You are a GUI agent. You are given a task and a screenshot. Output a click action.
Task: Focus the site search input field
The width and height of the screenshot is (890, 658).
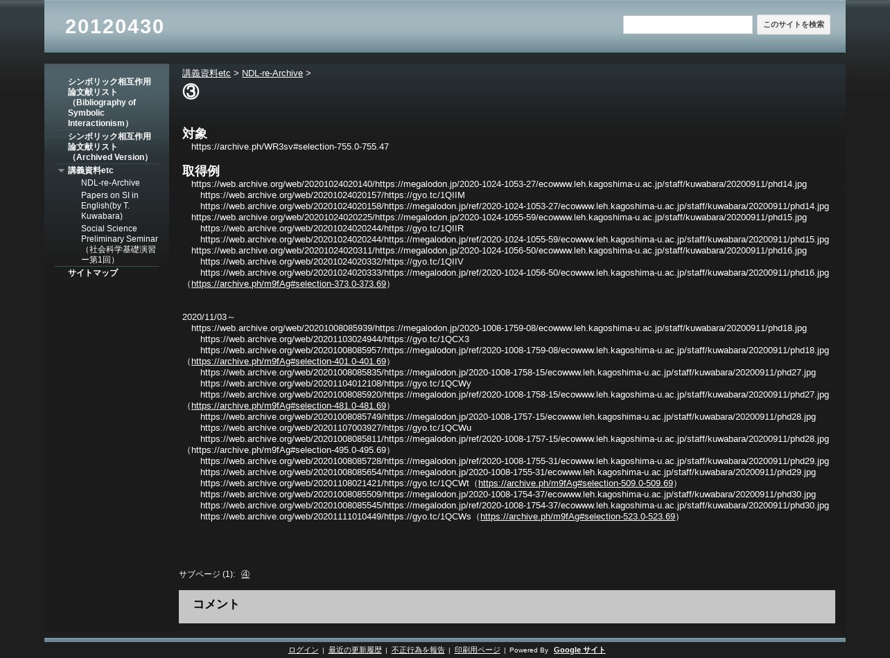coord(688,25)
